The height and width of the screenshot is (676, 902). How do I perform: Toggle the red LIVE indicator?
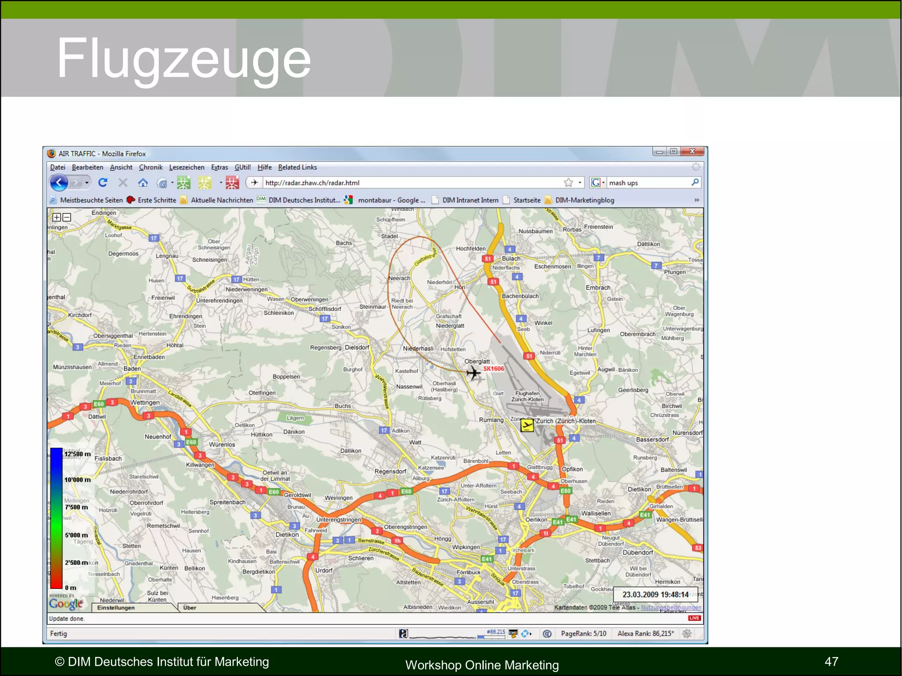[695, 618]
